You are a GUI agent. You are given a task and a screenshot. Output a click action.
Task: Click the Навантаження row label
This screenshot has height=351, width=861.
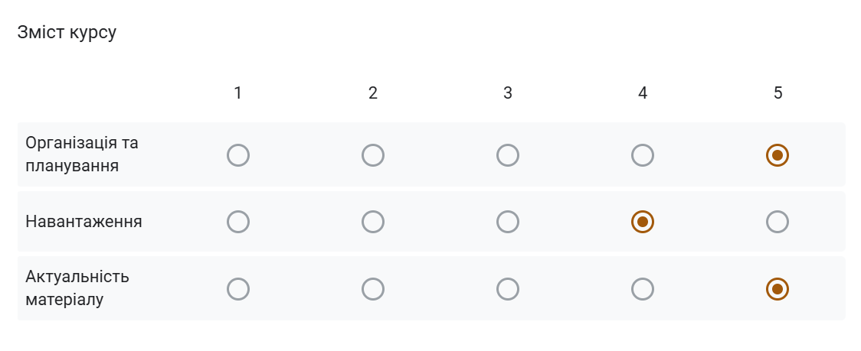[83, 222]
